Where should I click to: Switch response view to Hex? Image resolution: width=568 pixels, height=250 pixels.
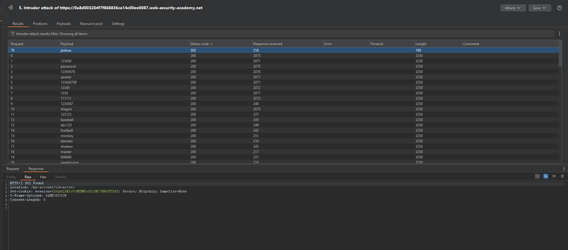[43, 177]
